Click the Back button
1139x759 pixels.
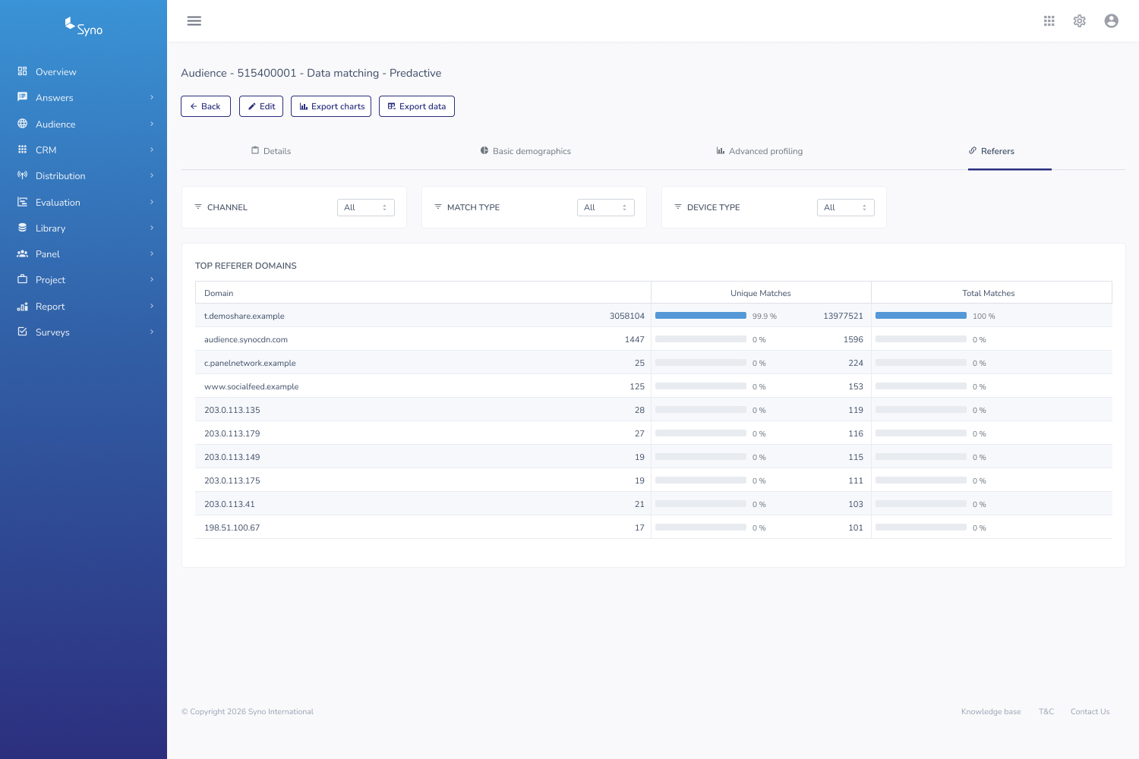coord(206,106)
